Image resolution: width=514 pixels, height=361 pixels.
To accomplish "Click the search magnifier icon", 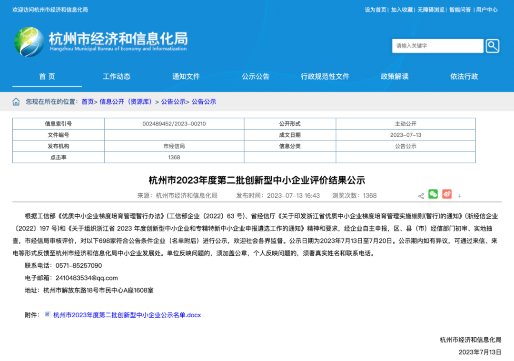I will pyautogui.click(x=493, y=46).
